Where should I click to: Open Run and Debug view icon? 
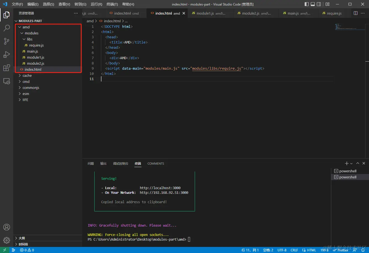[x=7, y=55]
